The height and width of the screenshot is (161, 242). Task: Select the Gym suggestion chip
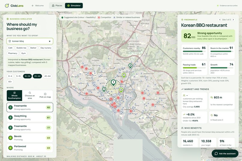(x=23, y=53)
